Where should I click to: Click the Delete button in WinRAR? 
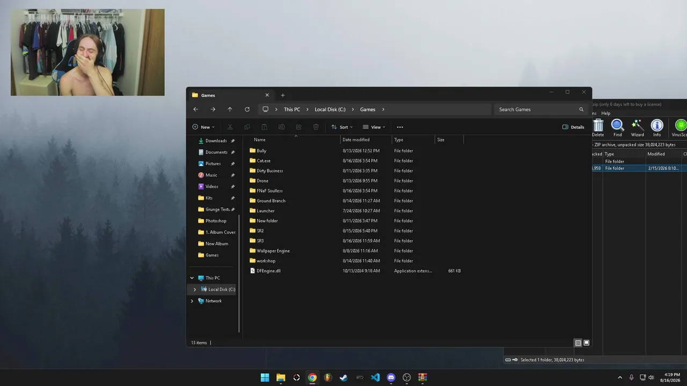(x=598, y=128)
